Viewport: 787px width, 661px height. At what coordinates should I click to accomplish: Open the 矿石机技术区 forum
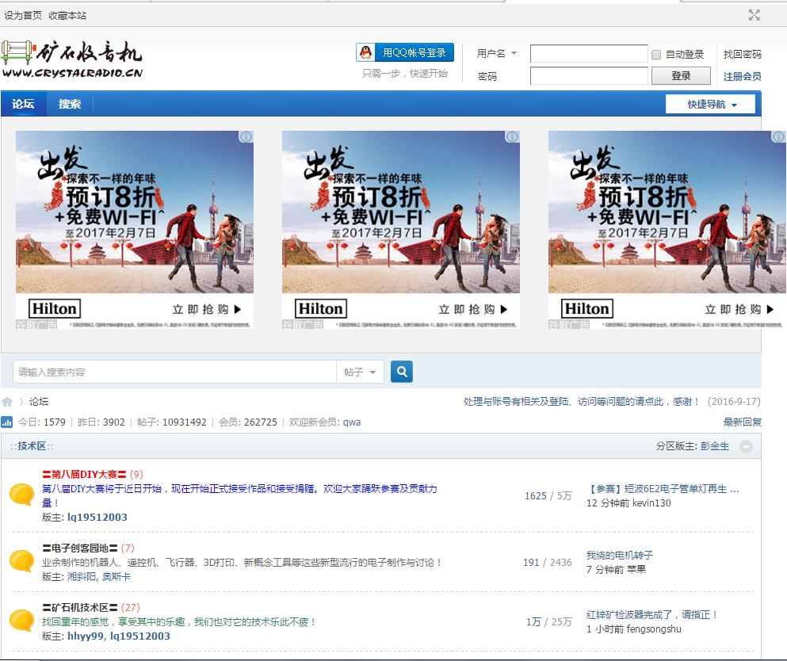tap(80, 608)
